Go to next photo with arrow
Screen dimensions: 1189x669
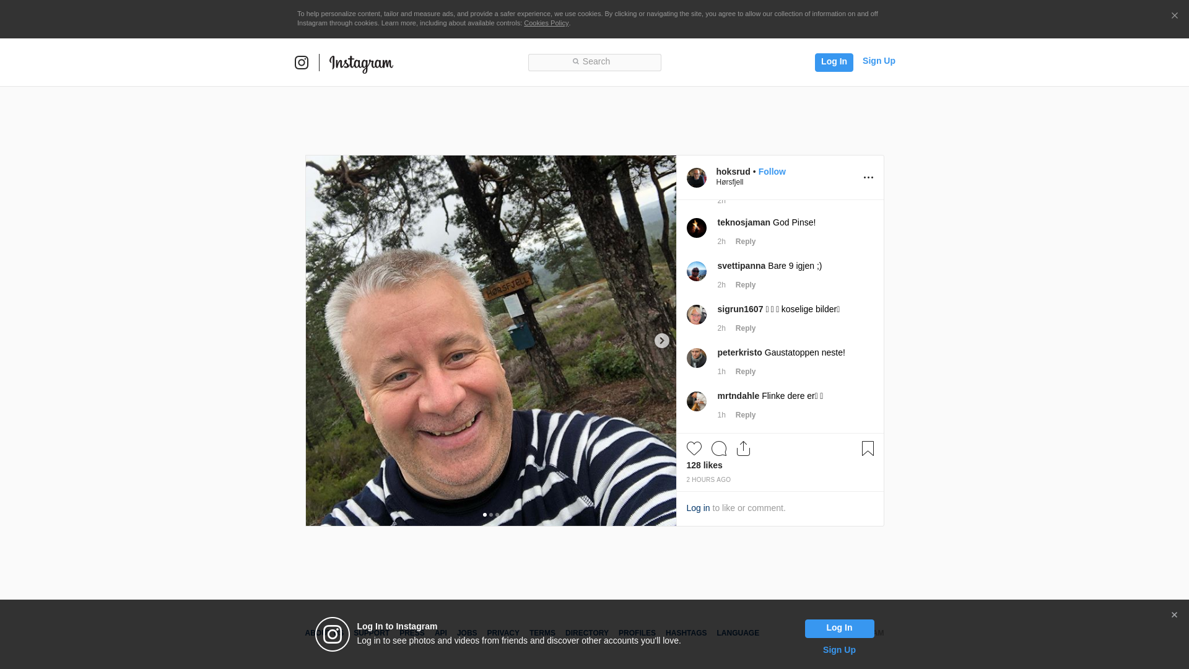pos(661,341)
